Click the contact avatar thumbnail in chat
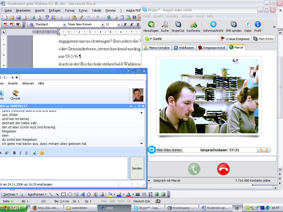 pos(138,95)
